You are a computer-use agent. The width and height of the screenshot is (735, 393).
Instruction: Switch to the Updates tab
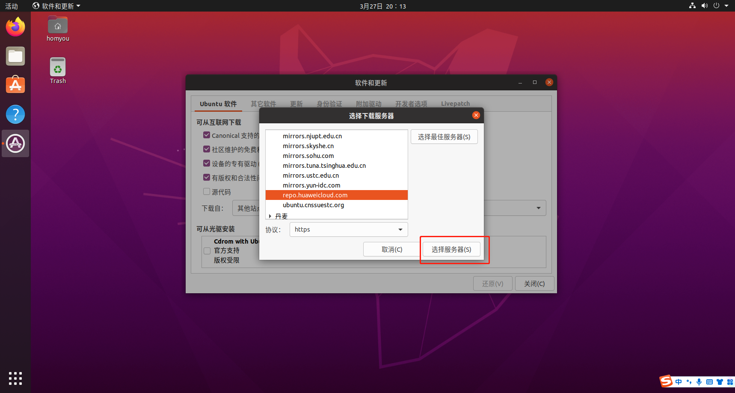pyautogui.click(x=296, y=104)
